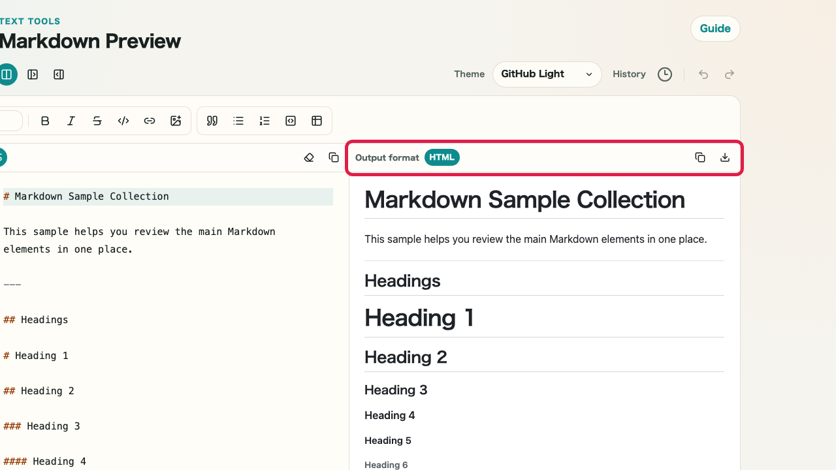
Task: Download the HTML output
Action: click(x=725, y=157)
